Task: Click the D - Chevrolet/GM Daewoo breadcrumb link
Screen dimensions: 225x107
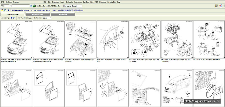Action: tap(20, 10)
